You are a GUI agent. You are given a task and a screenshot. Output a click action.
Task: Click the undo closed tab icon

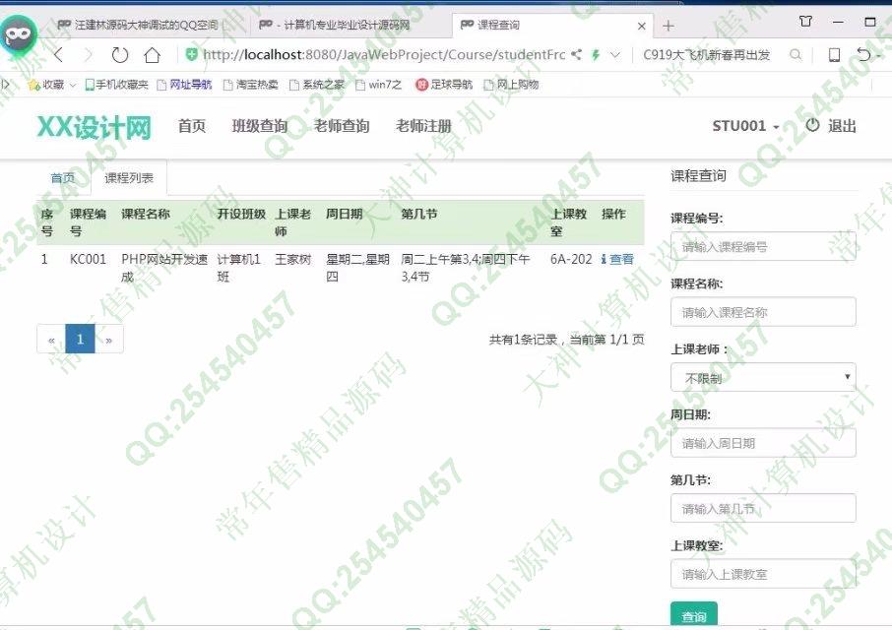[x=863, y=54]
